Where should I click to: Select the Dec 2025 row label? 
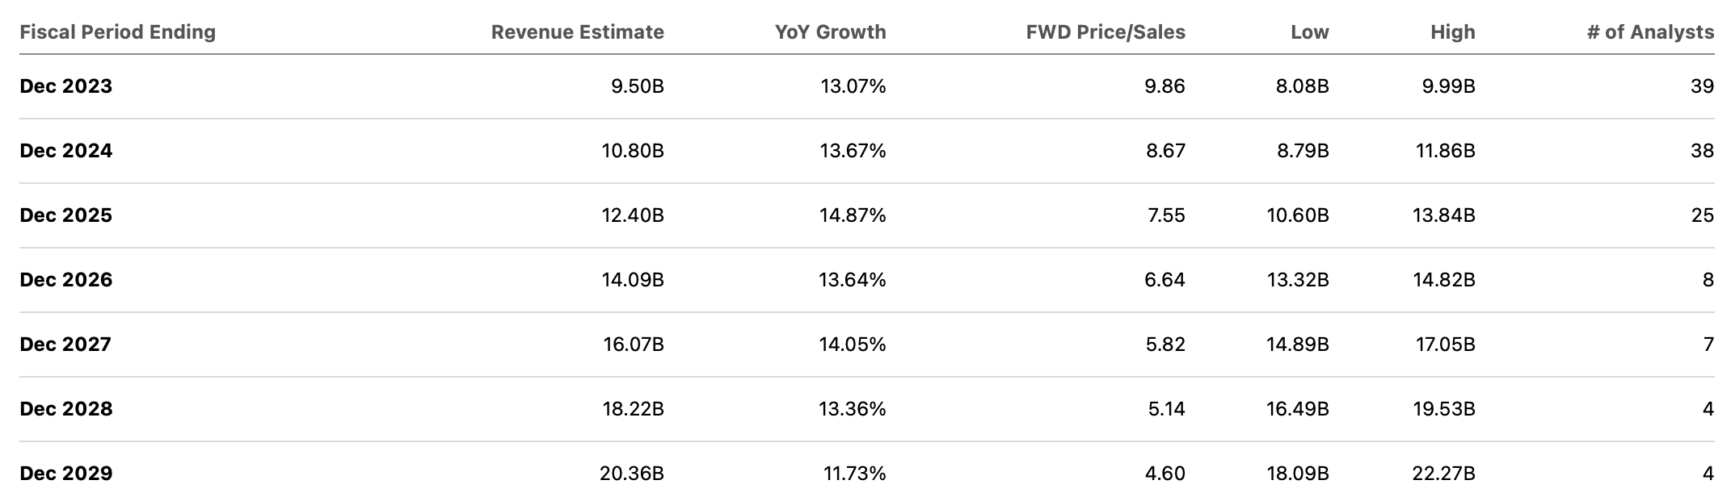point(65,215)
